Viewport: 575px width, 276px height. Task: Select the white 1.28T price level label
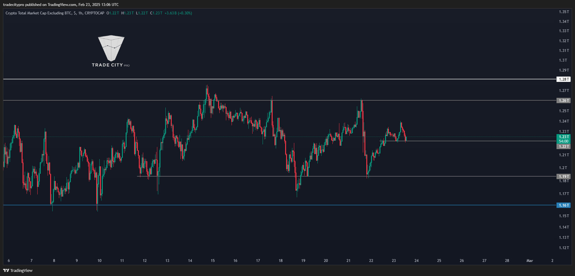[563, 79]
